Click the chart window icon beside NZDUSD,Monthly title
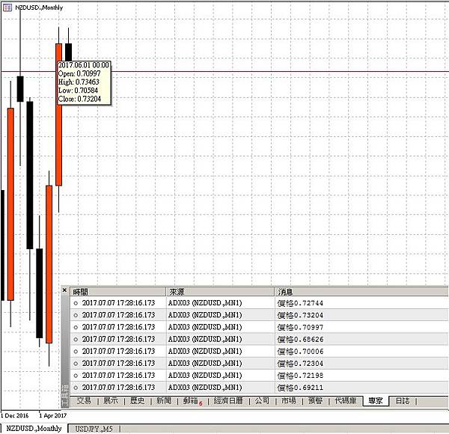The height and width of the screenshot is (434, 449). point(7,7)
